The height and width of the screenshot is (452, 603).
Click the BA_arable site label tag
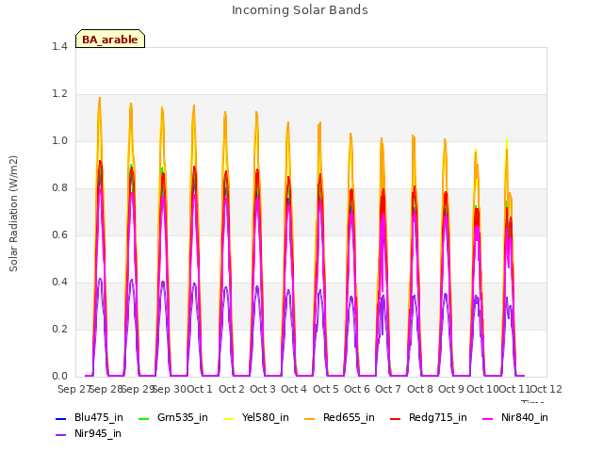tap(110, 39)
